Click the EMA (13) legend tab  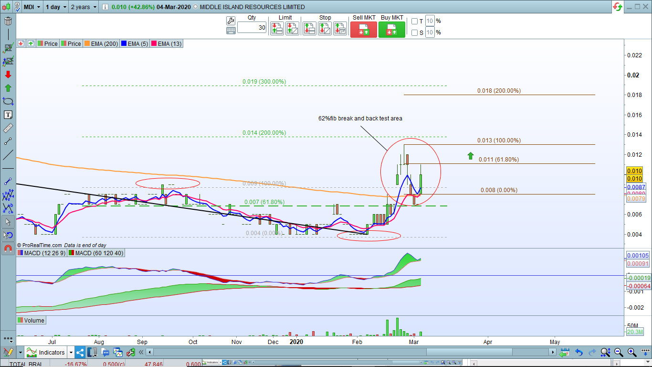click(166, 43)
